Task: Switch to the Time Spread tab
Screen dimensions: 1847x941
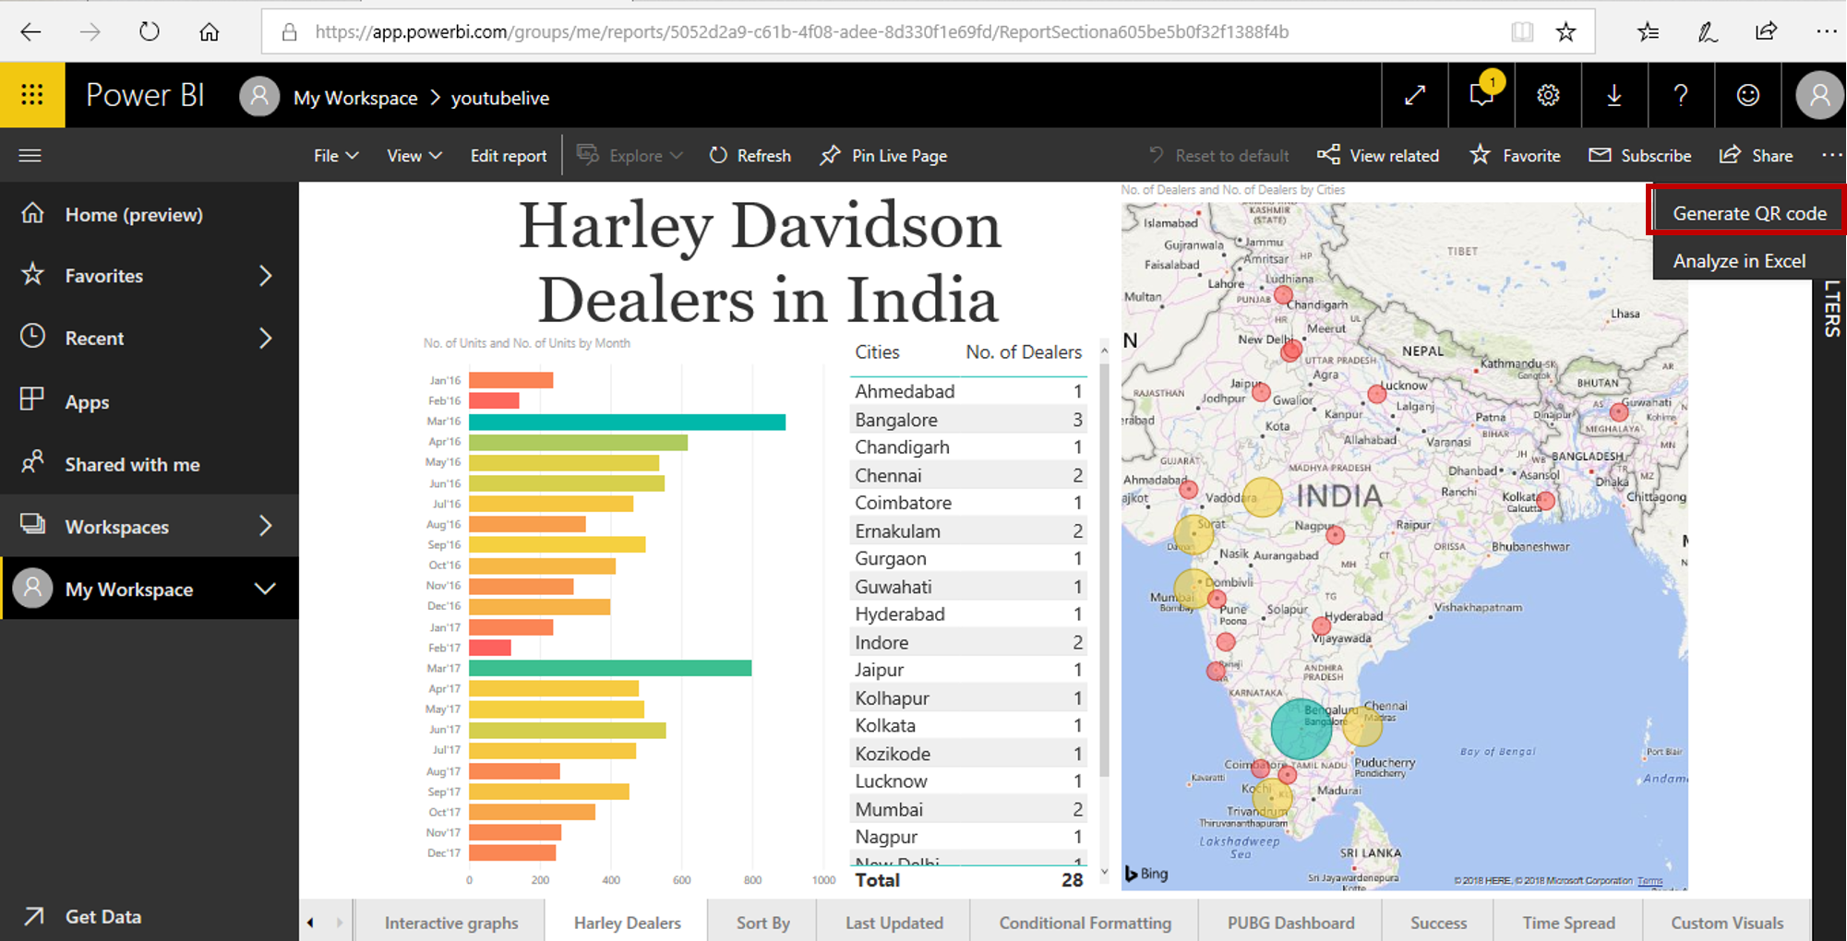Action: tap(1568, 923)
